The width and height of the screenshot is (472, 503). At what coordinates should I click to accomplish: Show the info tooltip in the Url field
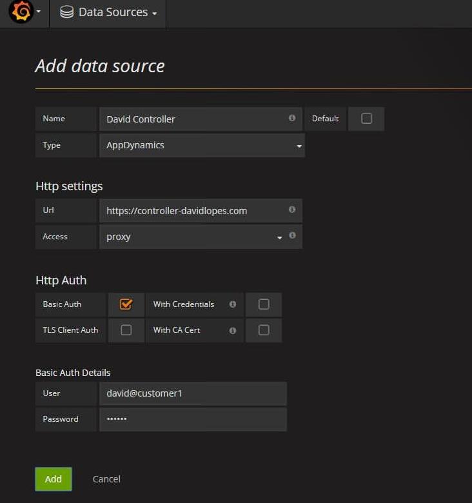tap(292, 210)
